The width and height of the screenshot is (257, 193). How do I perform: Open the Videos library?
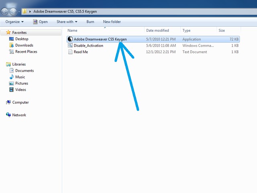20,90
